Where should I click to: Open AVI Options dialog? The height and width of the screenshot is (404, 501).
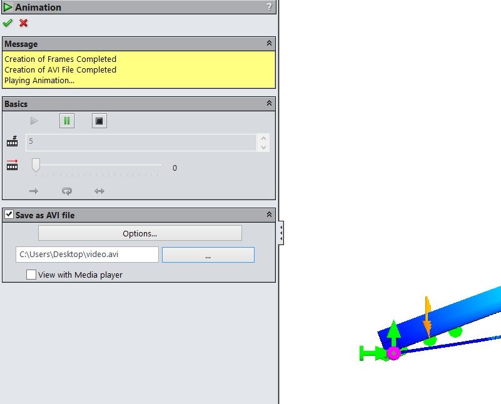pyautogui.click(x=140, y=233)
